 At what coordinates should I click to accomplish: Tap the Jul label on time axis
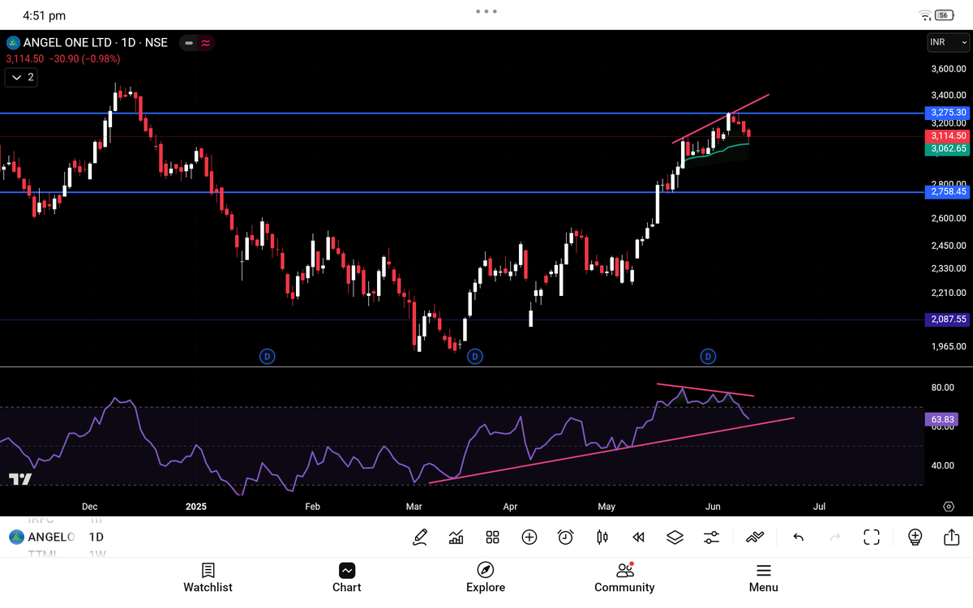pos(819,507)
